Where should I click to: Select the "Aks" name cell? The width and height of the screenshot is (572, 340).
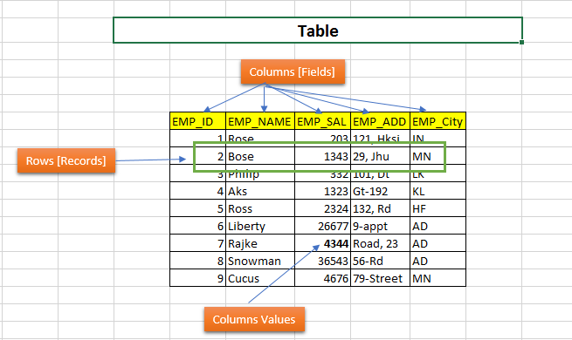(260, 191)
